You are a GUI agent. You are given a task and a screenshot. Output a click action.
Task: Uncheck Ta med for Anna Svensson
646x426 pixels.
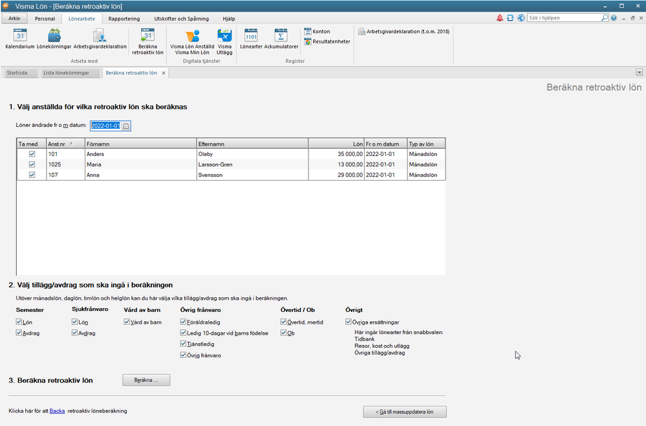coord(32,175)
